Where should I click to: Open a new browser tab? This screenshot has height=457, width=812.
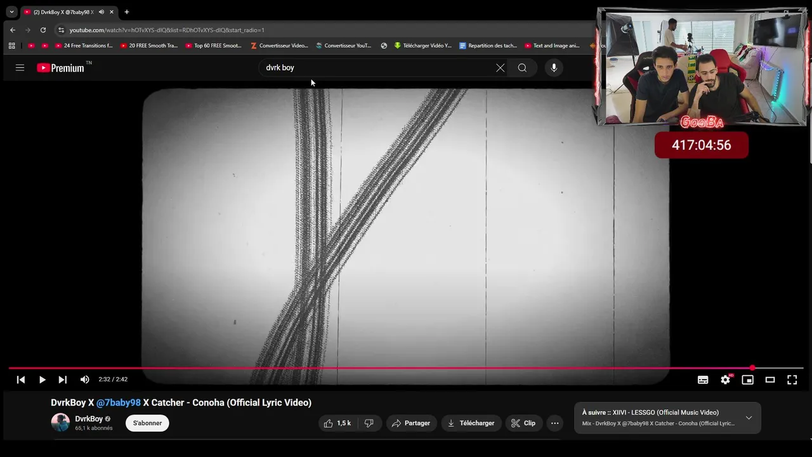pyautogui.click(x=126, y=12)
